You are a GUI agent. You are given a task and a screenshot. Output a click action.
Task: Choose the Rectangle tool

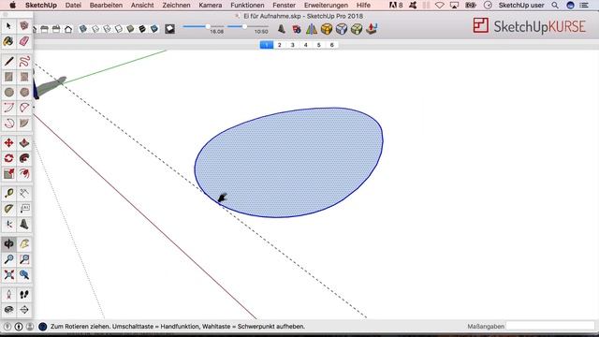point(8,77)
